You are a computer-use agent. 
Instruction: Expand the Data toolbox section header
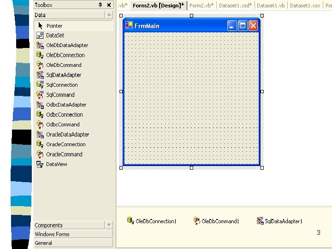point(69,15)
